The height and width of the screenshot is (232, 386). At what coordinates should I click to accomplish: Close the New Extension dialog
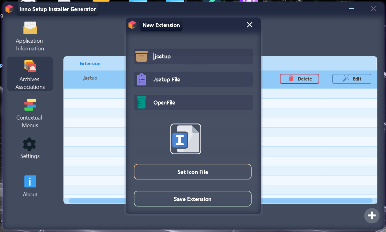point(249,25)
